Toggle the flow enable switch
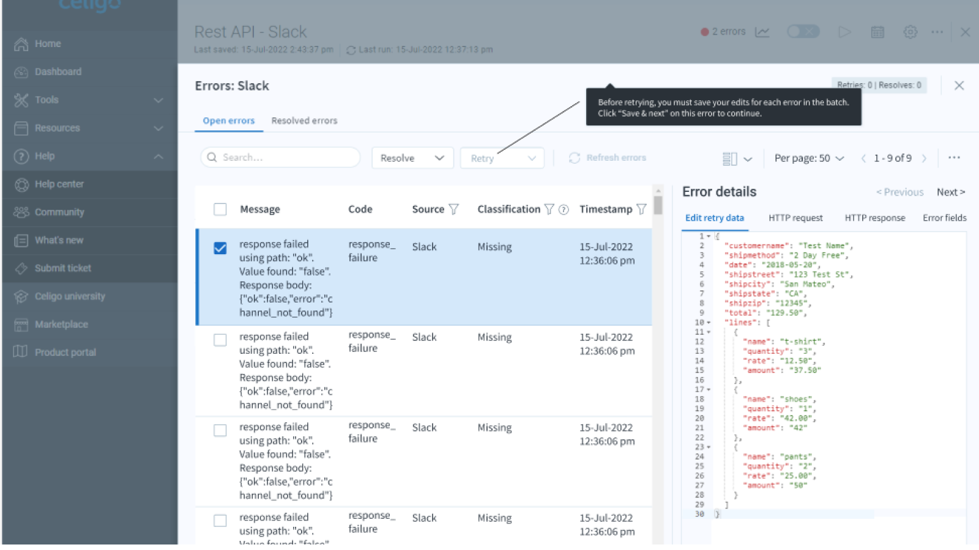 803,32
